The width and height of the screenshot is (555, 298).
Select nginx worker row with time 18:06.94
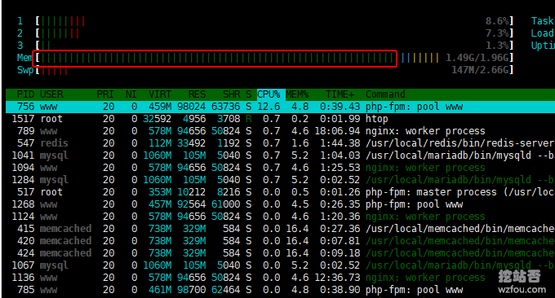tap(280, 131)
